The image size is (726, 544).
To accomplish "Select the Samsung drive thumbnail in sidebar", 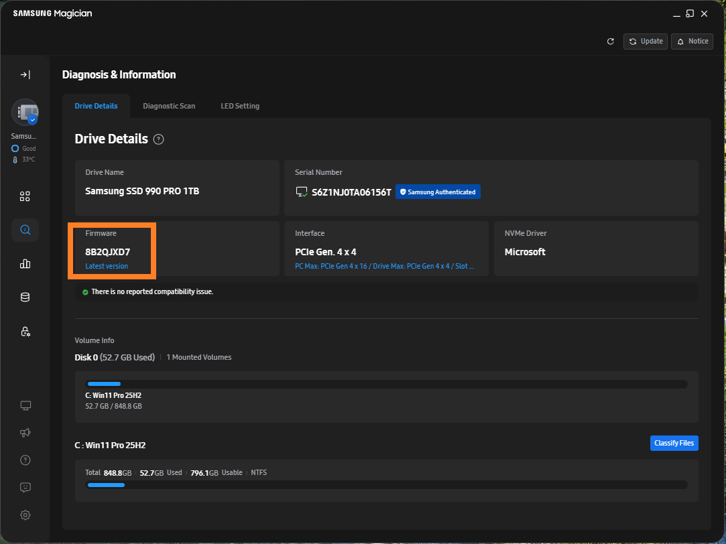I will point(25,113).
